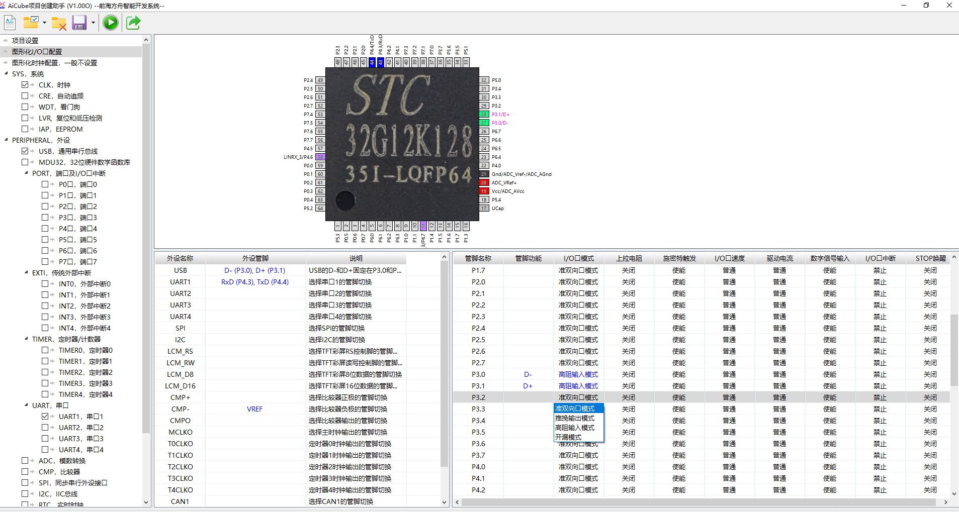Choose 开漏模式 in the mode list

point(578,437)
